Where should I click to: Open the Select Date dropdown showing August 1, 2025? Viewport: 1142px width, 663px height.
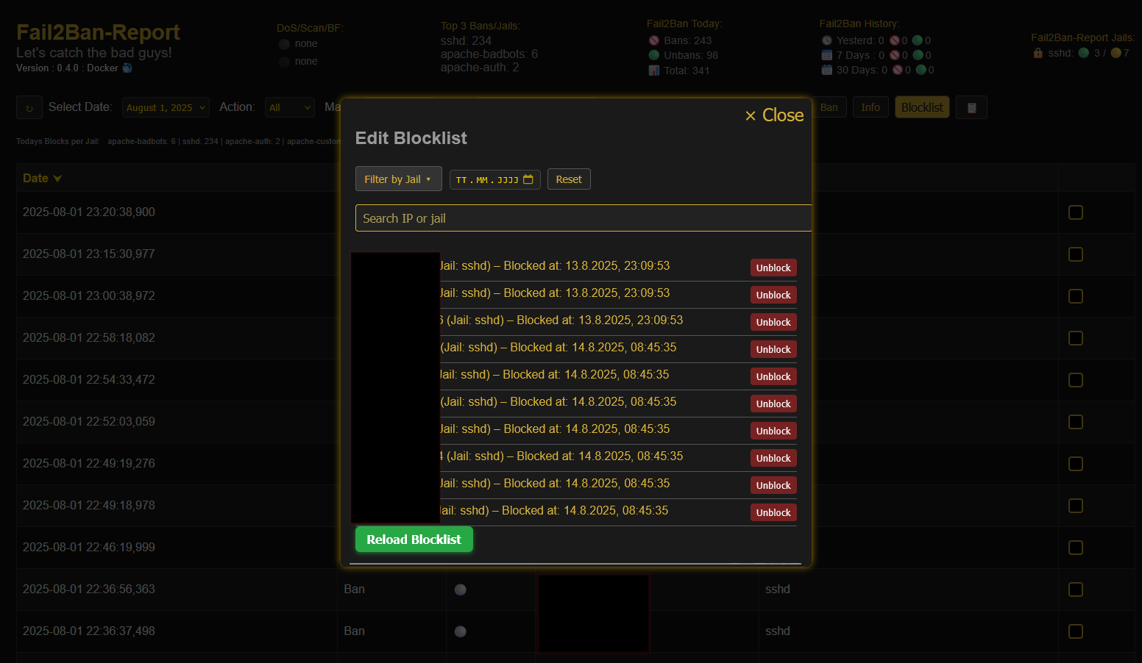click(x=166, y=107)
